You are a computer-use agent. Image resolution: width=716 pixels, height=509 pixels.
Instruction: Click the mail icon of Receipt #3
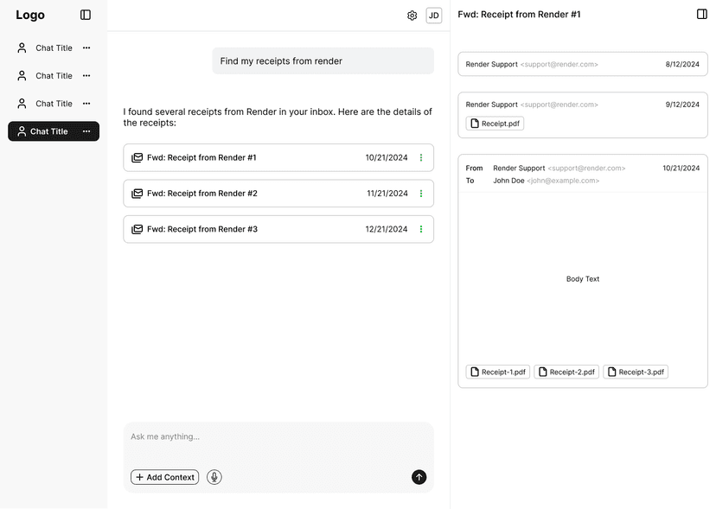137,229
